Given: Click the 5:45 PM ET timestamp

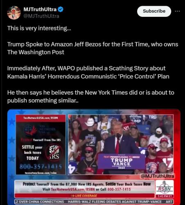Looking at the screenshot, I should pos(165,196).
